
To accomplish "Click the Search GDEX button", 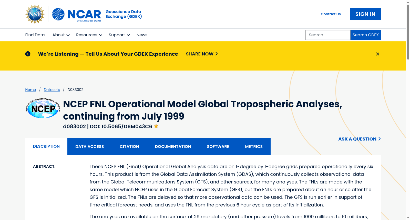I will point(366,35).
